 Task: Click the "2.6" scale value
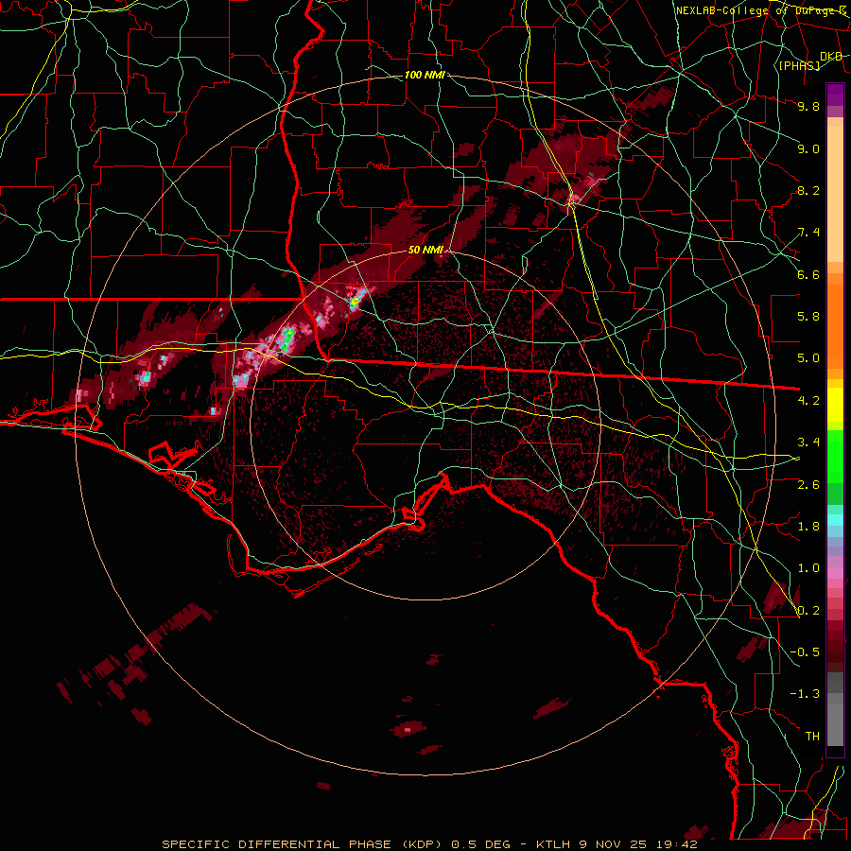point(808,485)
